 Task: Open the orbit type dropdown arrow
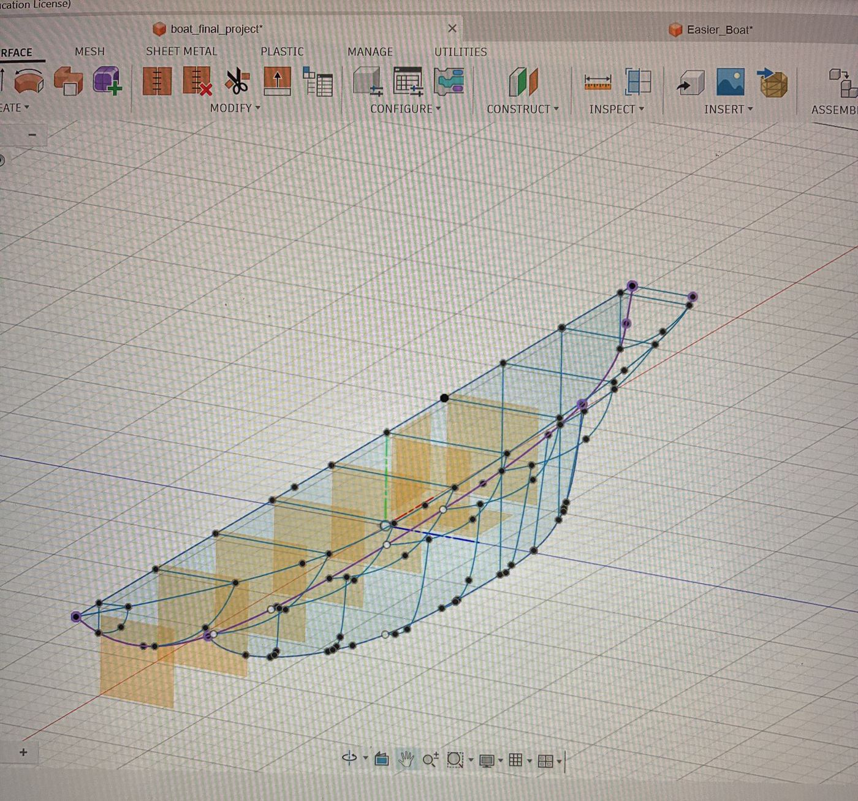(x=365, y=758)
